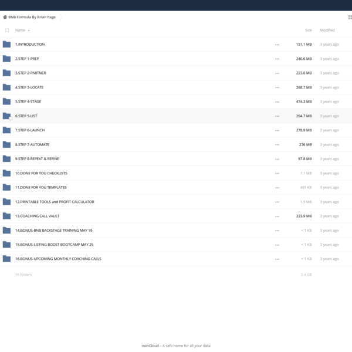352x352 pixels.
Task: Open the 5.STEP 4-STAGE folder icon
Action: [6, 101]
